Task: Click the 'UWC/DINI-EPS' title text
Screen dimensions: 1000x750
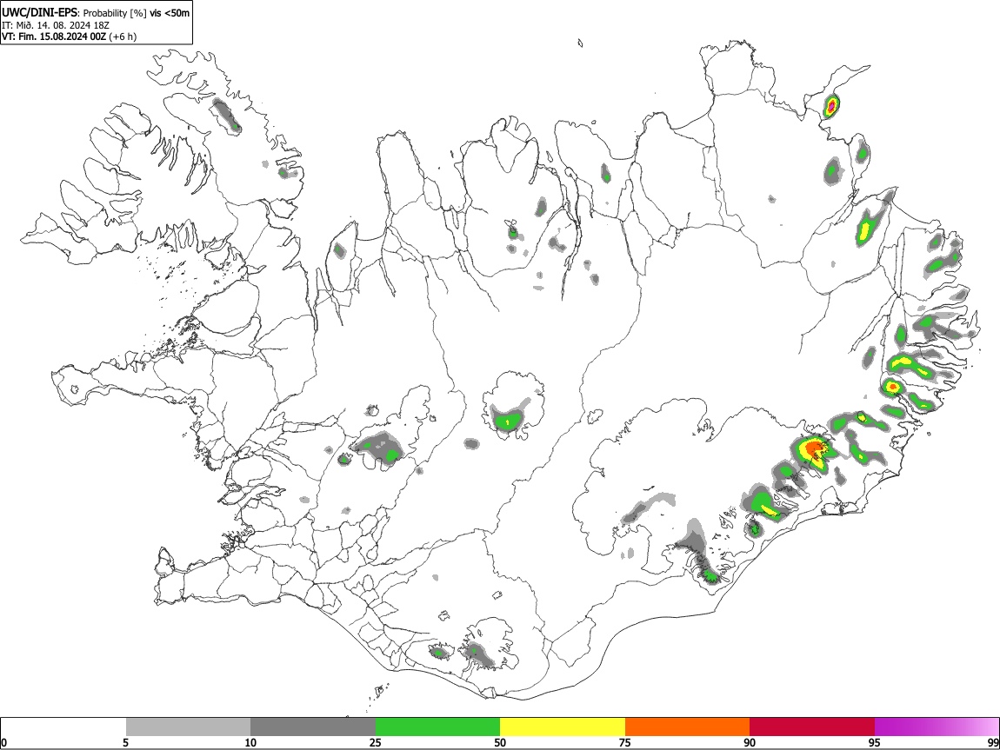Action: coord(40,13)
